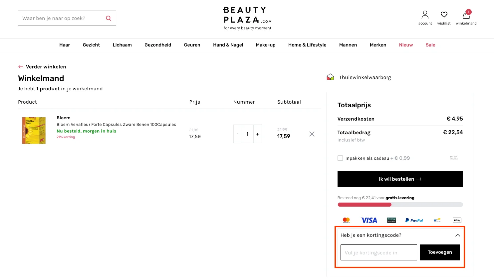This screenshot has height=280, width=494.
Task: Open the Lichaam menu
Action: 122,45
